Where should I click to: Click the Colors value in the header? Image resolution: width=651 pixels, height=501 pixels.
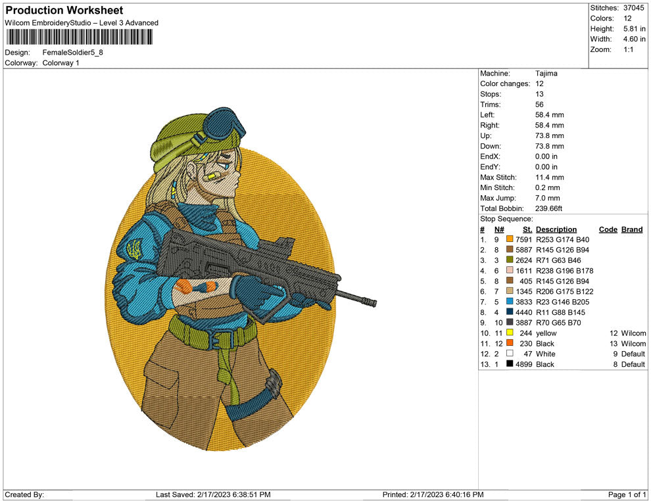click(x=627, y=18)
